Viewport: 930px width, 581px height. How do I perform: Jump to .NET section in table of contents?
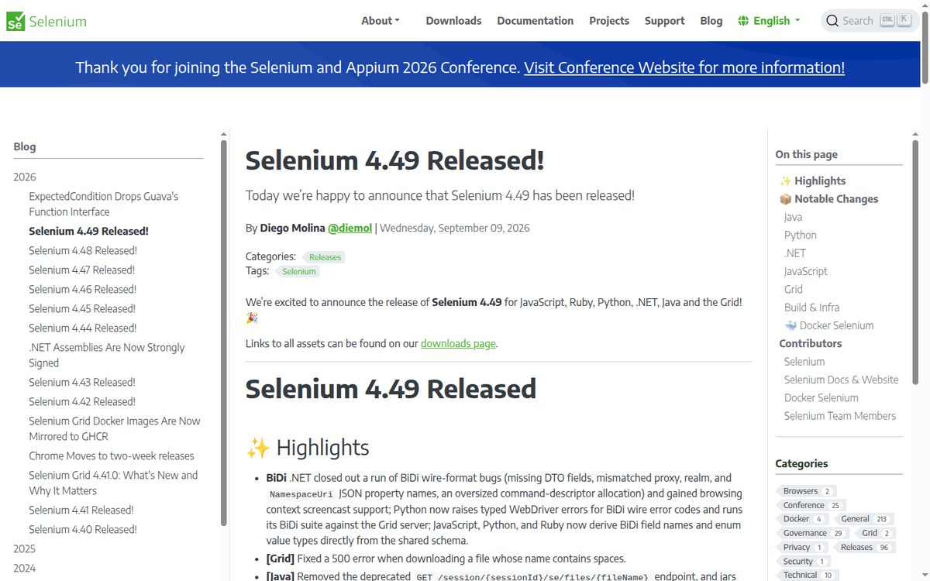tap(795, 253)
